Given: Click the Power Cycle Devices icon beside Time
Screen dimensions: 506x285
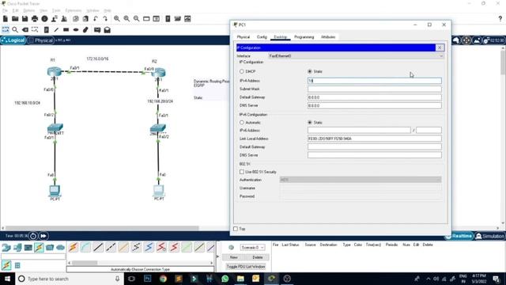Looking at the screenshot, I should point(33,236).
